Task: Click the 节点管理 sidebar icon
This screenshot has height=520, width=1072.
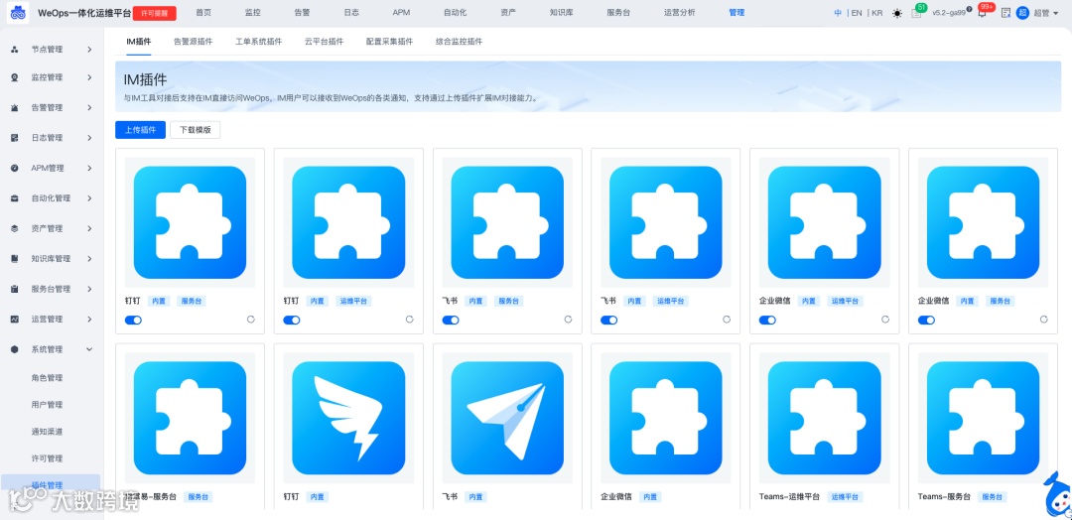Action: (14, 50)
